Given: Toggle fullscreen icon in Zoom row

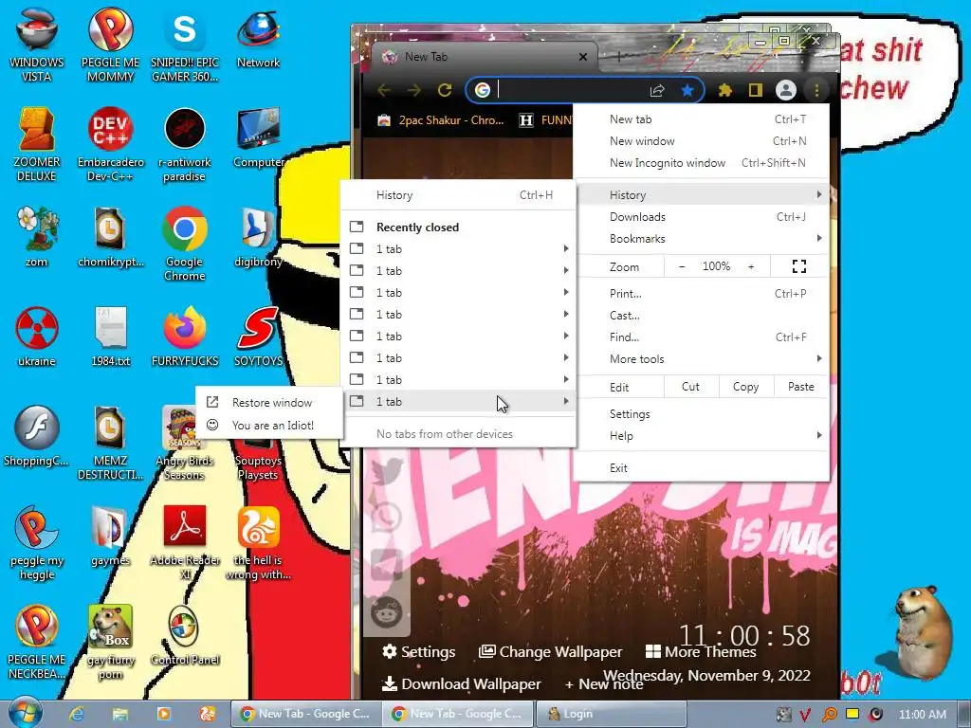Looking at the screenshot, I should (x=799, y=266).
